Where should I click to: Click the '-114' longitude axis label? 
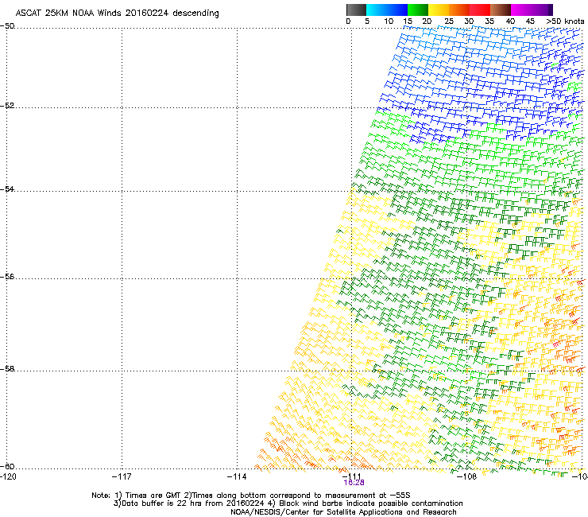click(x=237, y=476)
